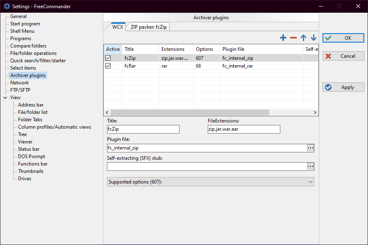Browse for plugin file with ellipsis button
Screen dimensions: 368x245
[x=310, y=148]
